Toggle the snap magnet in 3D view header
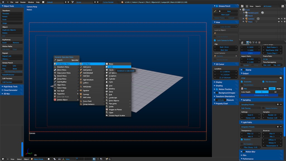The image size is (286, 161). point(97,159)
